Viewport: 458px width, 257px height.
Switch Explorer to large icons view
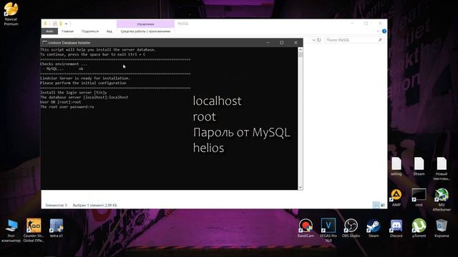383,205
